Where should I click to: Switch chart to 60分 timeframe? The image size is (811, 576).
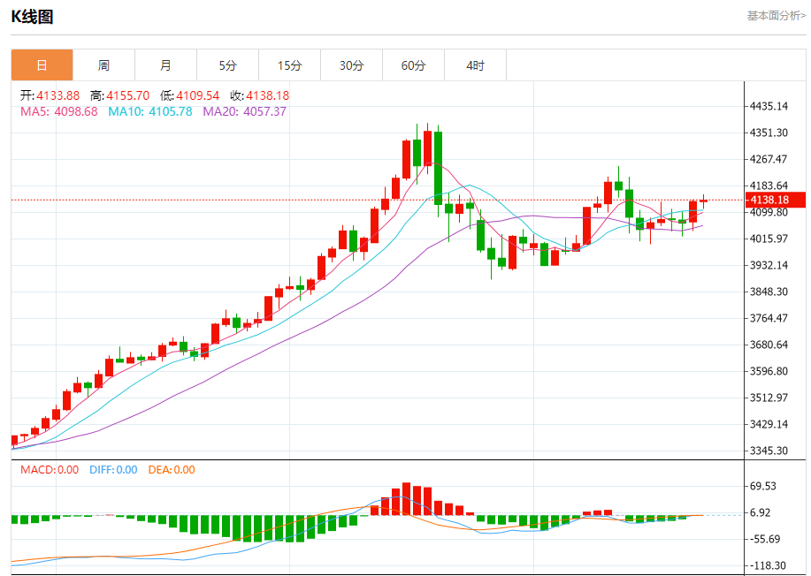click(413, 65)
